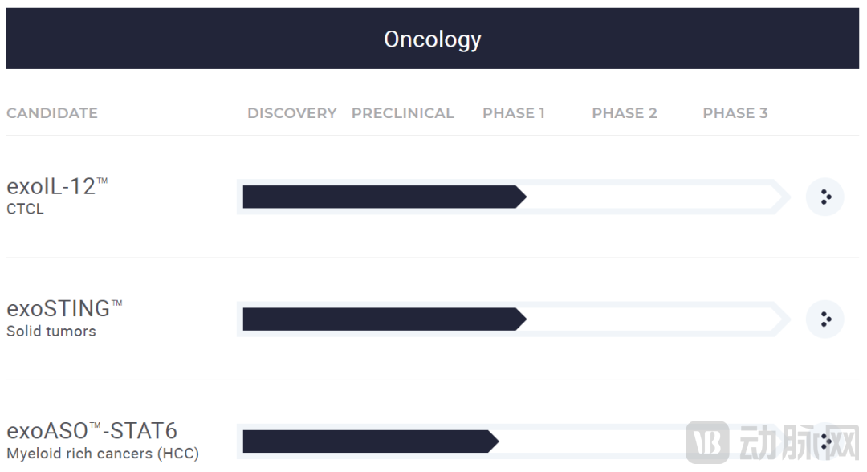Click the details icon beside exoIL-12
This screenshot has width=867, height=472.
(824, 197)
